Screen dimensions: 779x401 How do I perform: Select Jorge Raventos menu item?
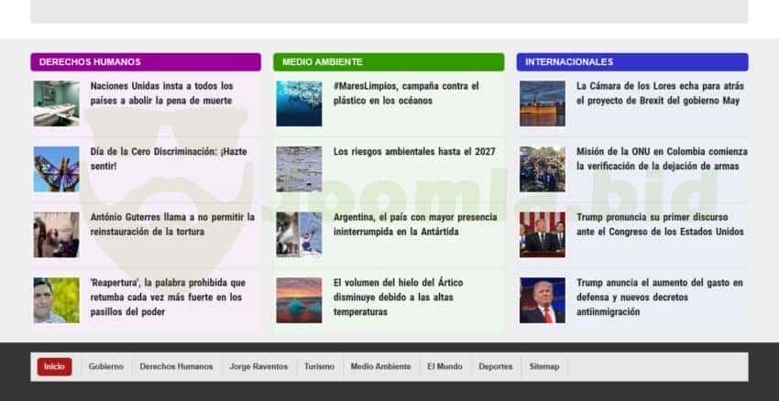pyautogui.click(x=258, y=366)
